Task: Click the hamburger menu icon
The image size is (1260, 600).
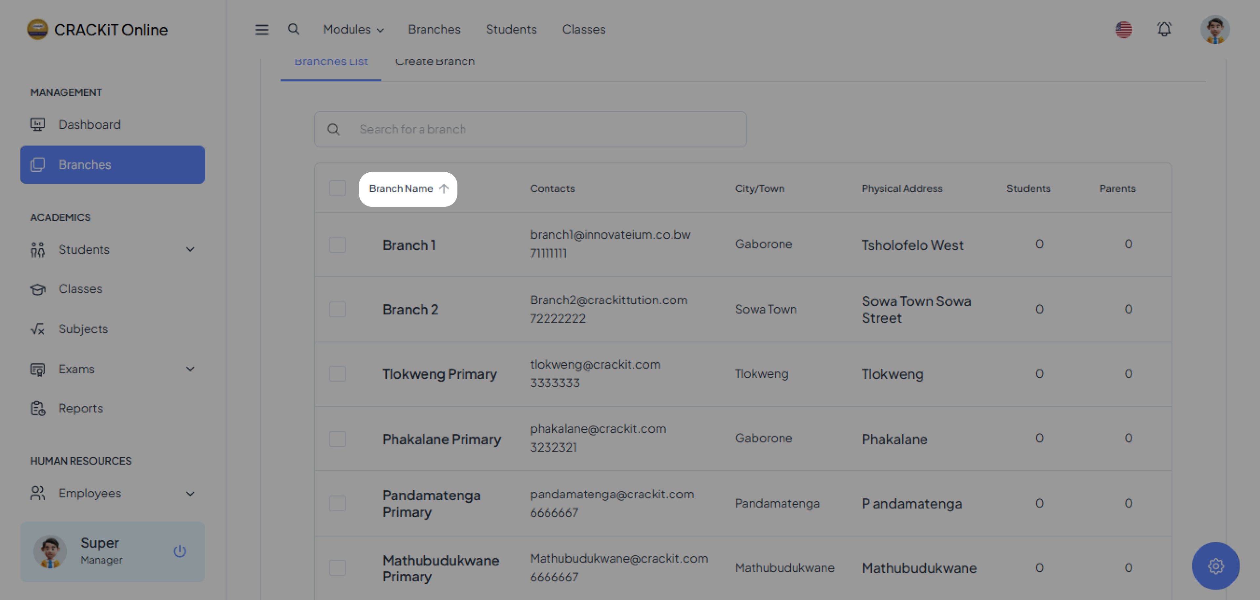Action: click(262, 30)
